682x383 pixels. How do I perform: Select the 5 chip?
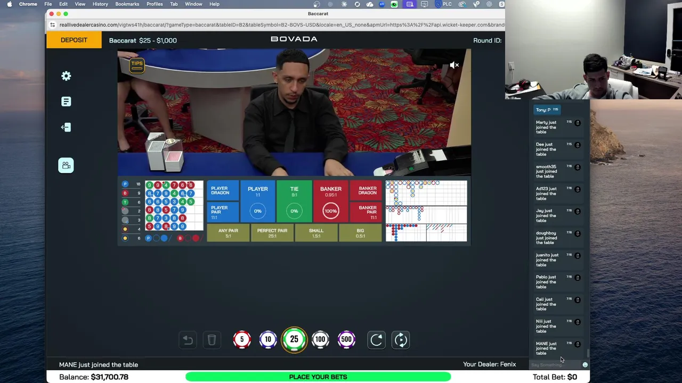pyautogui.click(x=242, y=339)
